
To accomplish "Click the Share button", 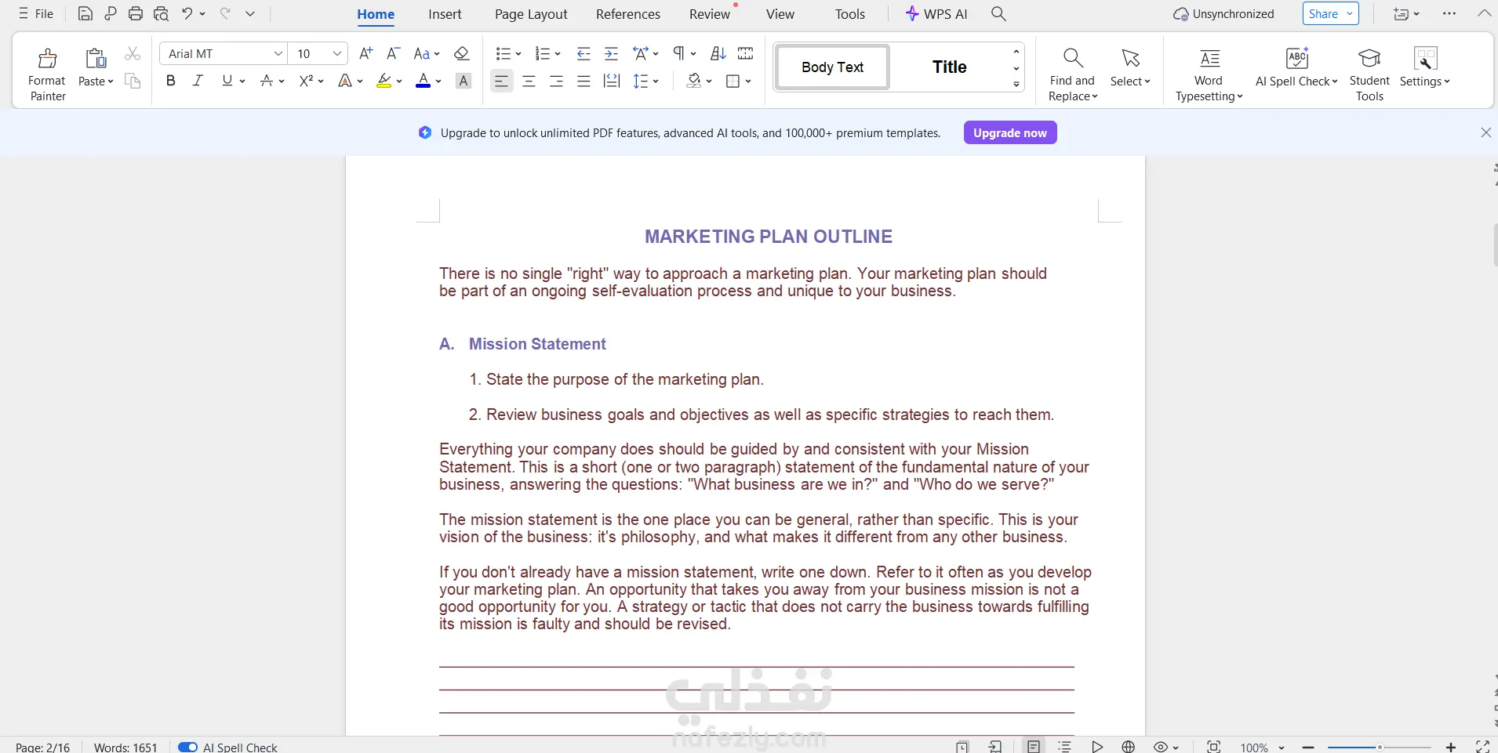I will pos(1330,13).
